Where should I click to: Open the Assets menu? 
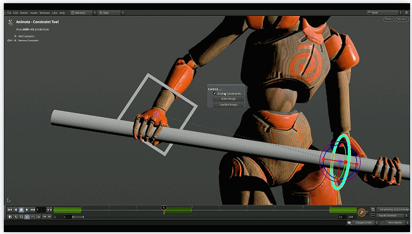pos(34,13)
